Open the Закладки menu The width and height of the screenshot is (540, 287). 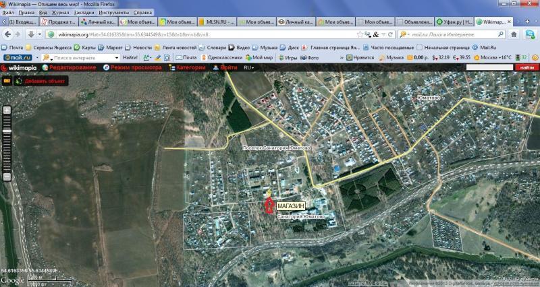pos(84,12)
